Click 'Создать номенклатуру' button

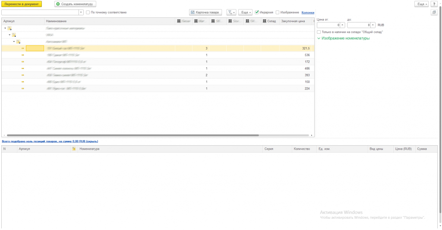(75, 4)
